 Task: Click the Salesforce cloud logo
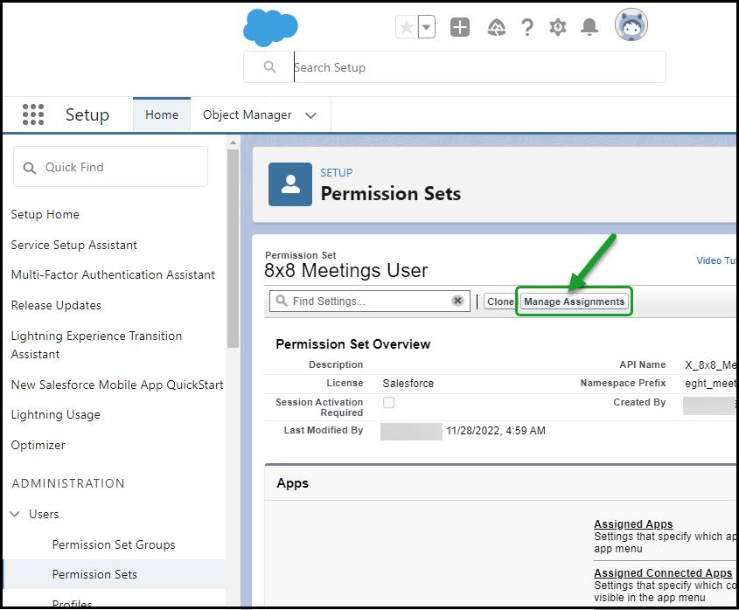point(270,28)
